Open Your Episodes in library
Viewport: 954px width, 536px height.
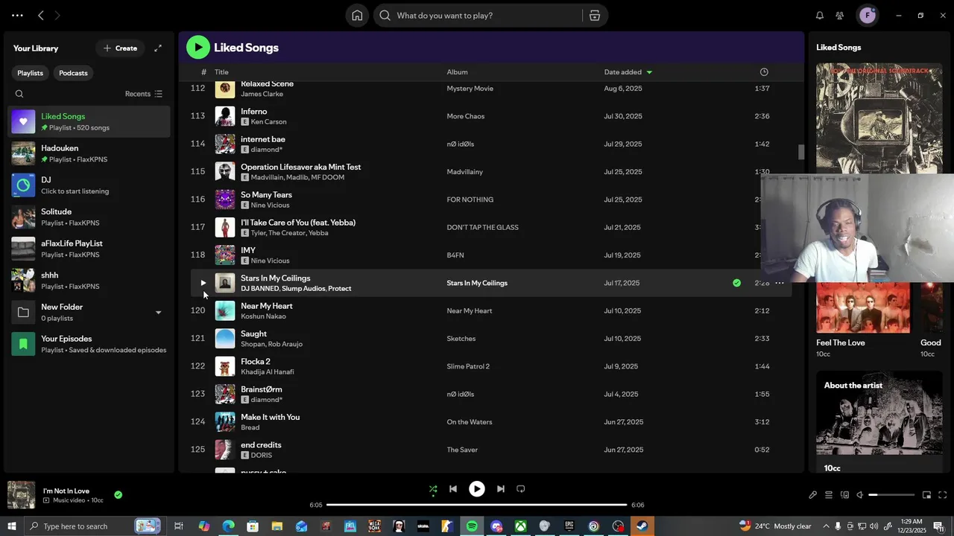tap(89, 344)
